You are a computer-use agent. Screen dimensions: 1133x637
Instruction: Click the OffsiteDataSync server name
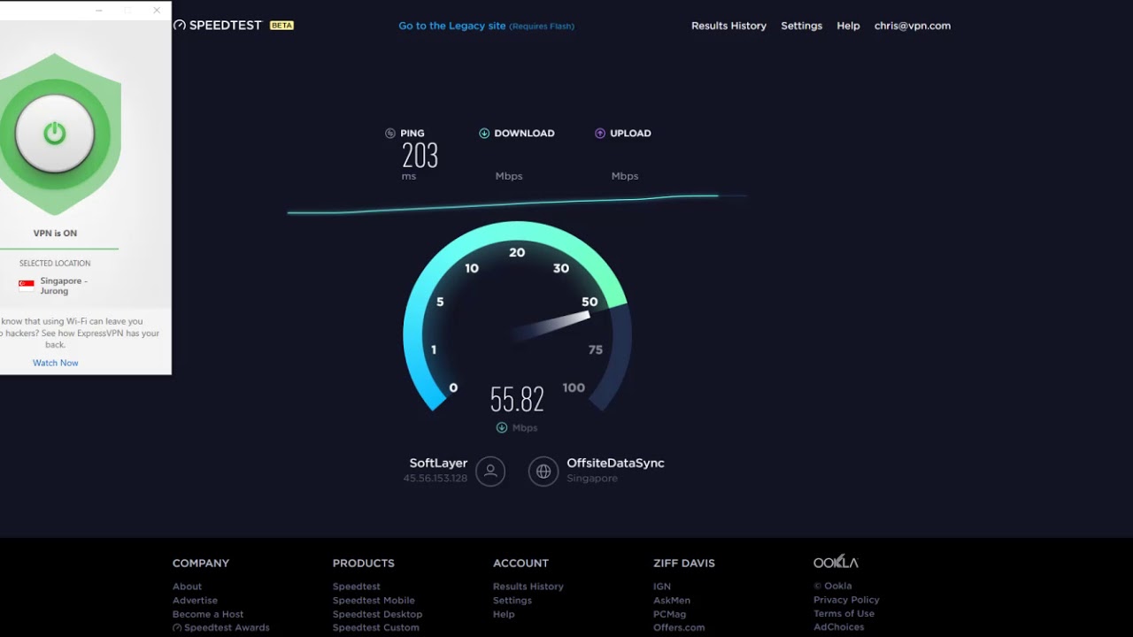(x=615, y=463)
